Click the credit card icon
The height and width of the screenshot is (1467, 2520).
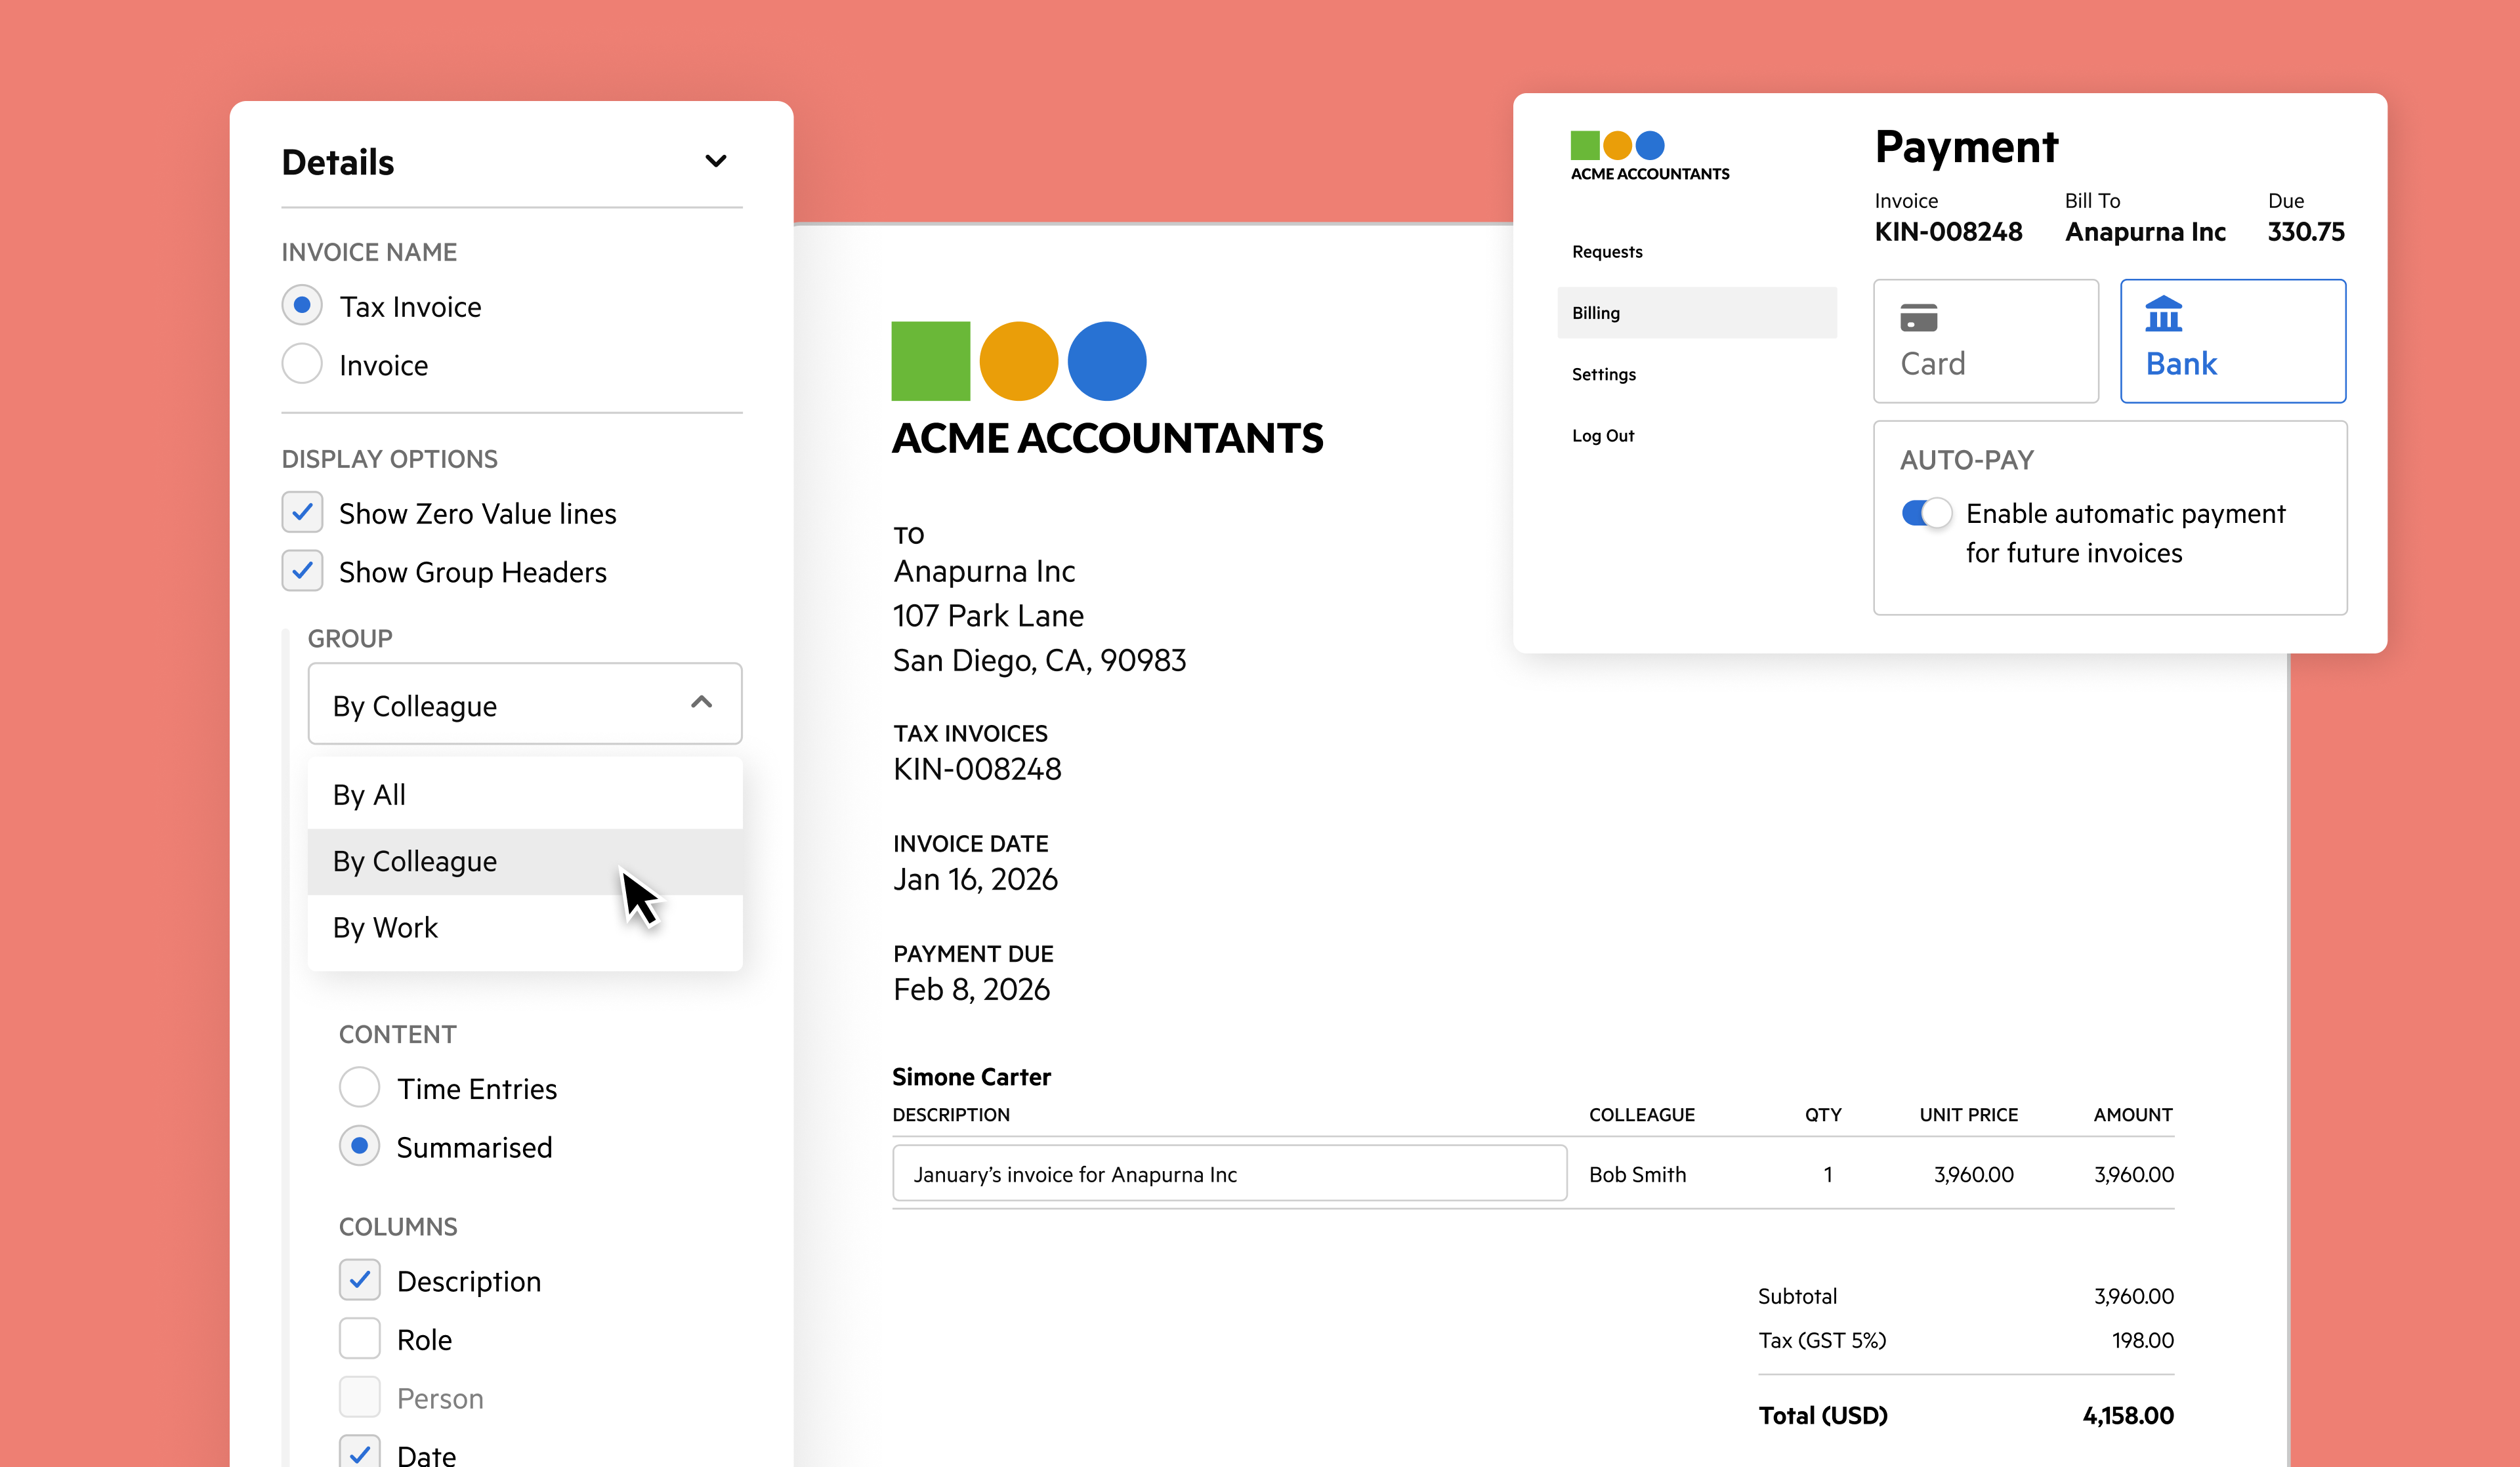pyautogui.click(x=1918, y=318)
